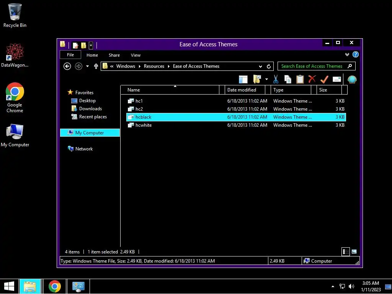Launch Chrome from the taskbar
This screenshot has width=392, height=294.
pos(55,286)
